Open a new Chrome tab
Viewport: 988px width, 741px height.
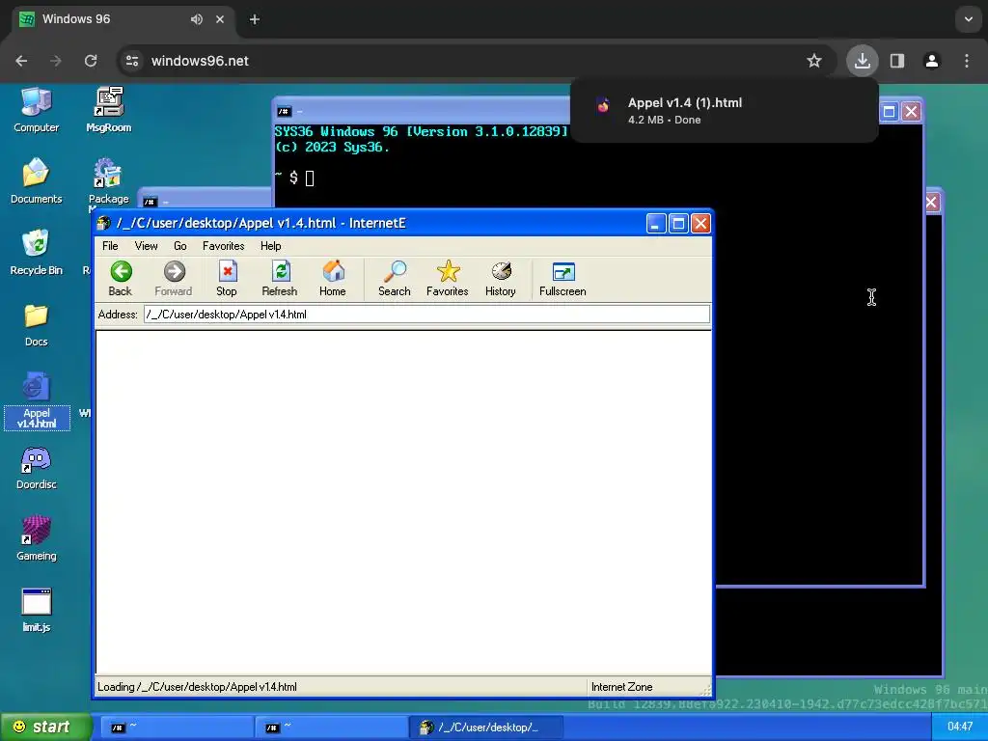(x=255, y=19)
